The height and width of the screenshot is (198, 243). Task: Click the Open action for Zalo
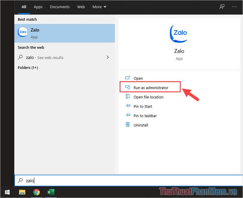(x=138, y=78)
